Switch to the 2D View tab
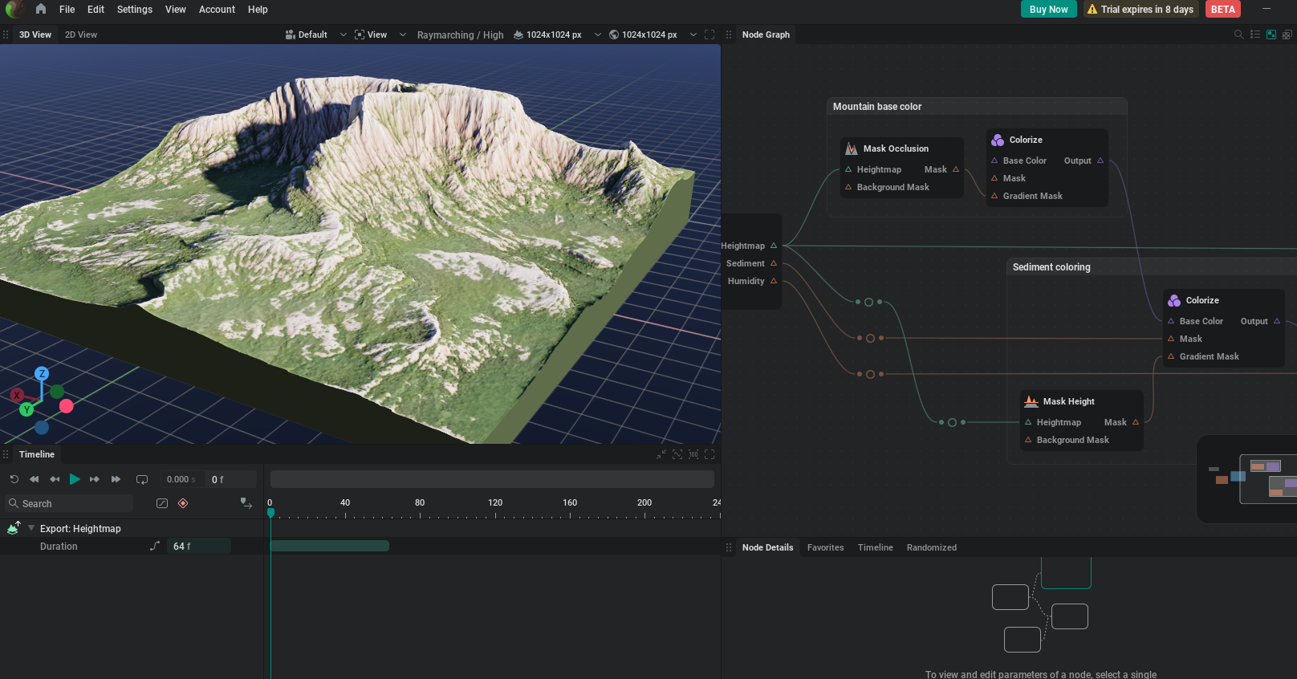Screen dimensions: 1297x679 (x=81, y=35)
